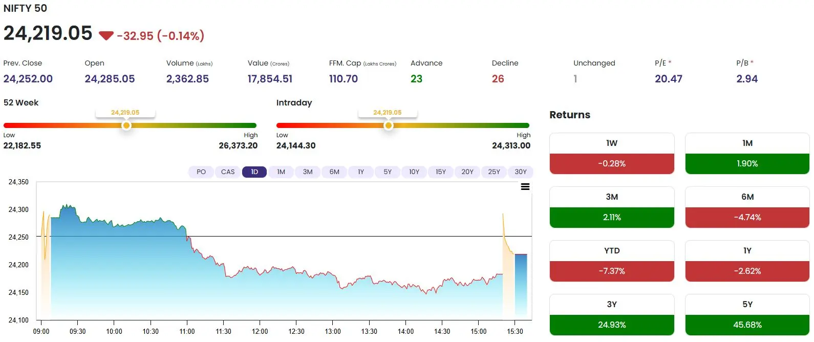The height and width of the screenshot is (342, 814).
Task: Click the change text -32.95 (-0.14%)
Action: tap(160, 36)
